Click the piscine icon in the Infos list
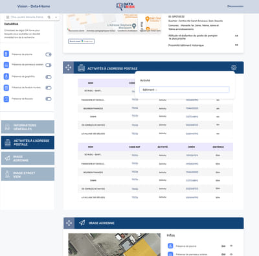The height and width of the screenshot is (256, 259). pos(170,246)
